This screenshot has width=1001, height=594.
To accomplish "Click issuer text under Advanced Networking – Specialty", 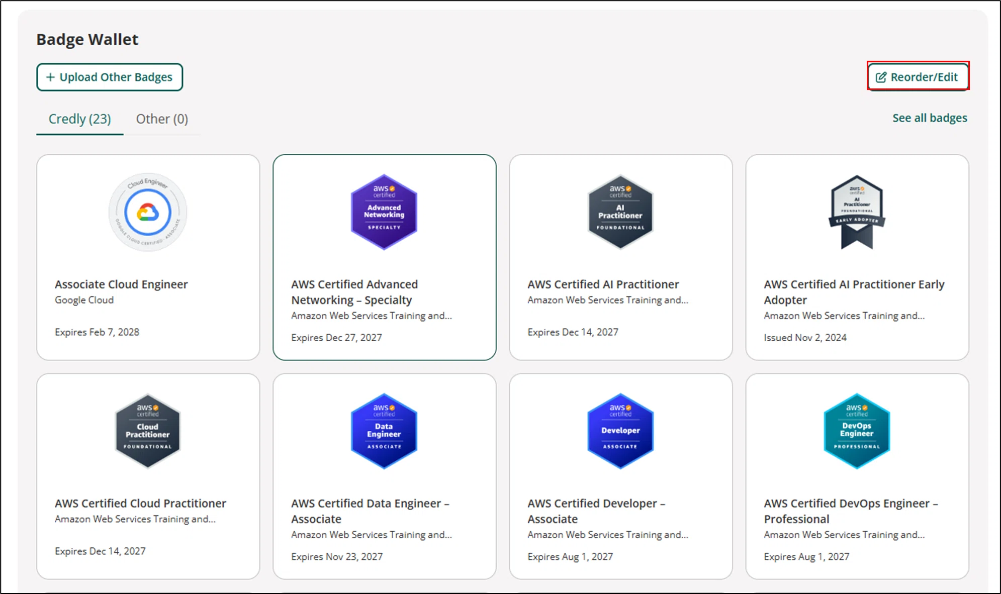I will 372,316.
